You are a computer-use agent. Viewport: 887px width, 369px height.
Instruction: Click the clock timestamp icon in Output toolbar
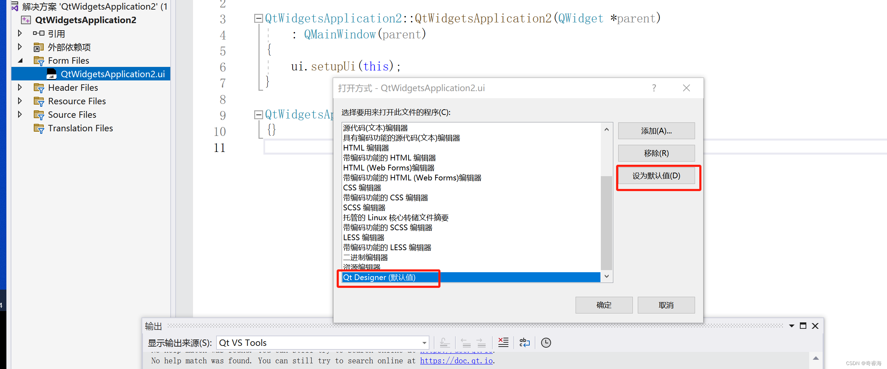(x=546, y=343)
